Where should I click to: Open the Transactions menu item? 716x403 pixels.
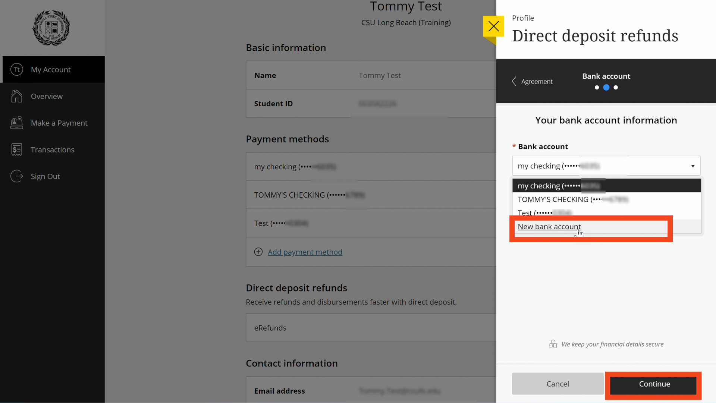(53, 149)
